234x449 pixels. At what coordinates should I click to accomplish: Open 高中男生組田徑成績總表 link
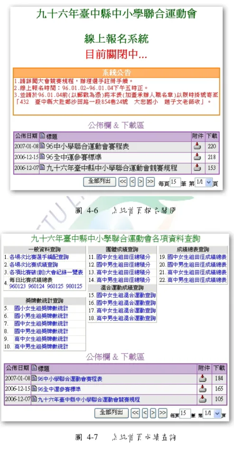197,280
